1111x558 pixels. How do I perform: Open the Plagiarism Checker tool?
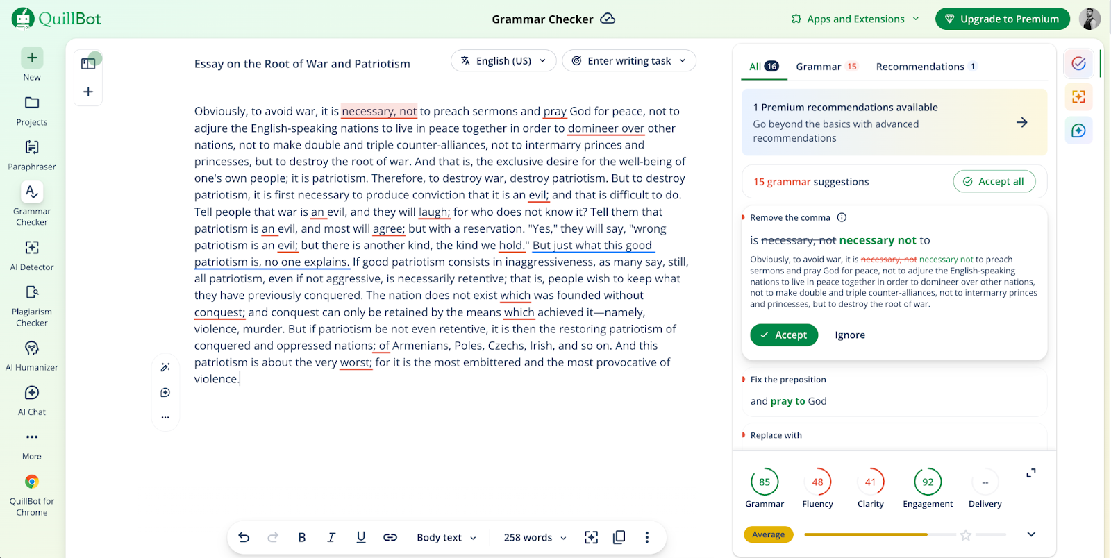pos(32,305)
